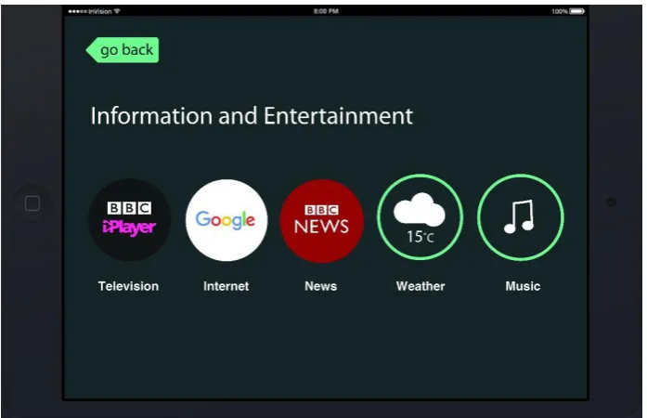
Task: Tap the Wi-Fi signal icon in status bar
Action: (117, 11)
